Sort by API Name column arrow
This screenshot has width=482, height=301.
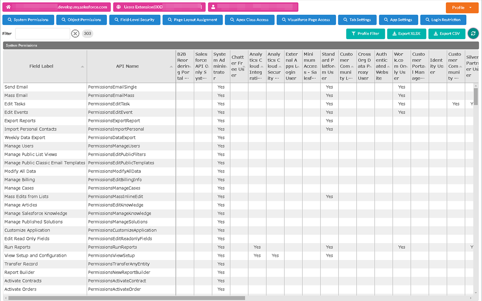pyautogui.click(x=171, y=67)
